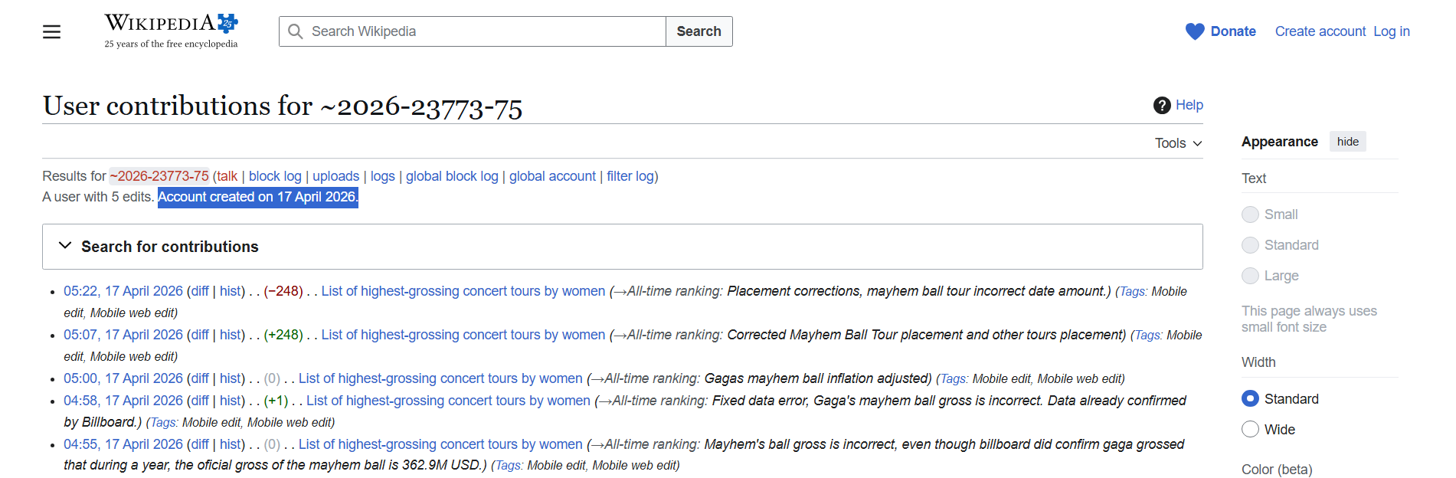Open the 04:55, 17 April 2026 revision
The image size is (1456, 478).
point(123,444)
